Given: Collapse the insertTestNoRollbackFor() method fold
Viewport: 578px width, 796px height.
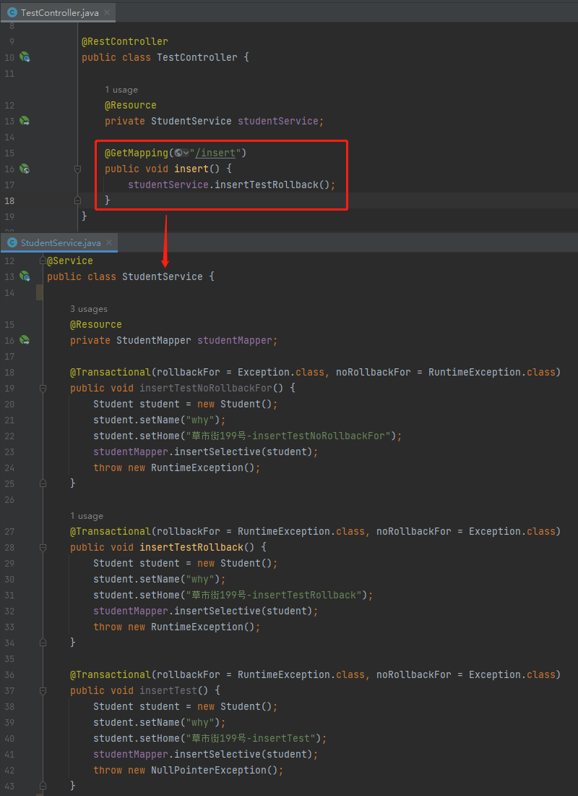Looking at the screenshot, I should tap(43, 389).
